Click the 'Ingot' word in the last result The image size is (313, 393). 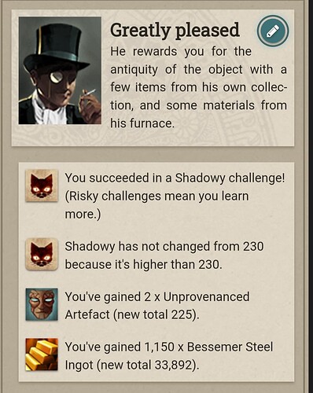[x=79, y=365]
